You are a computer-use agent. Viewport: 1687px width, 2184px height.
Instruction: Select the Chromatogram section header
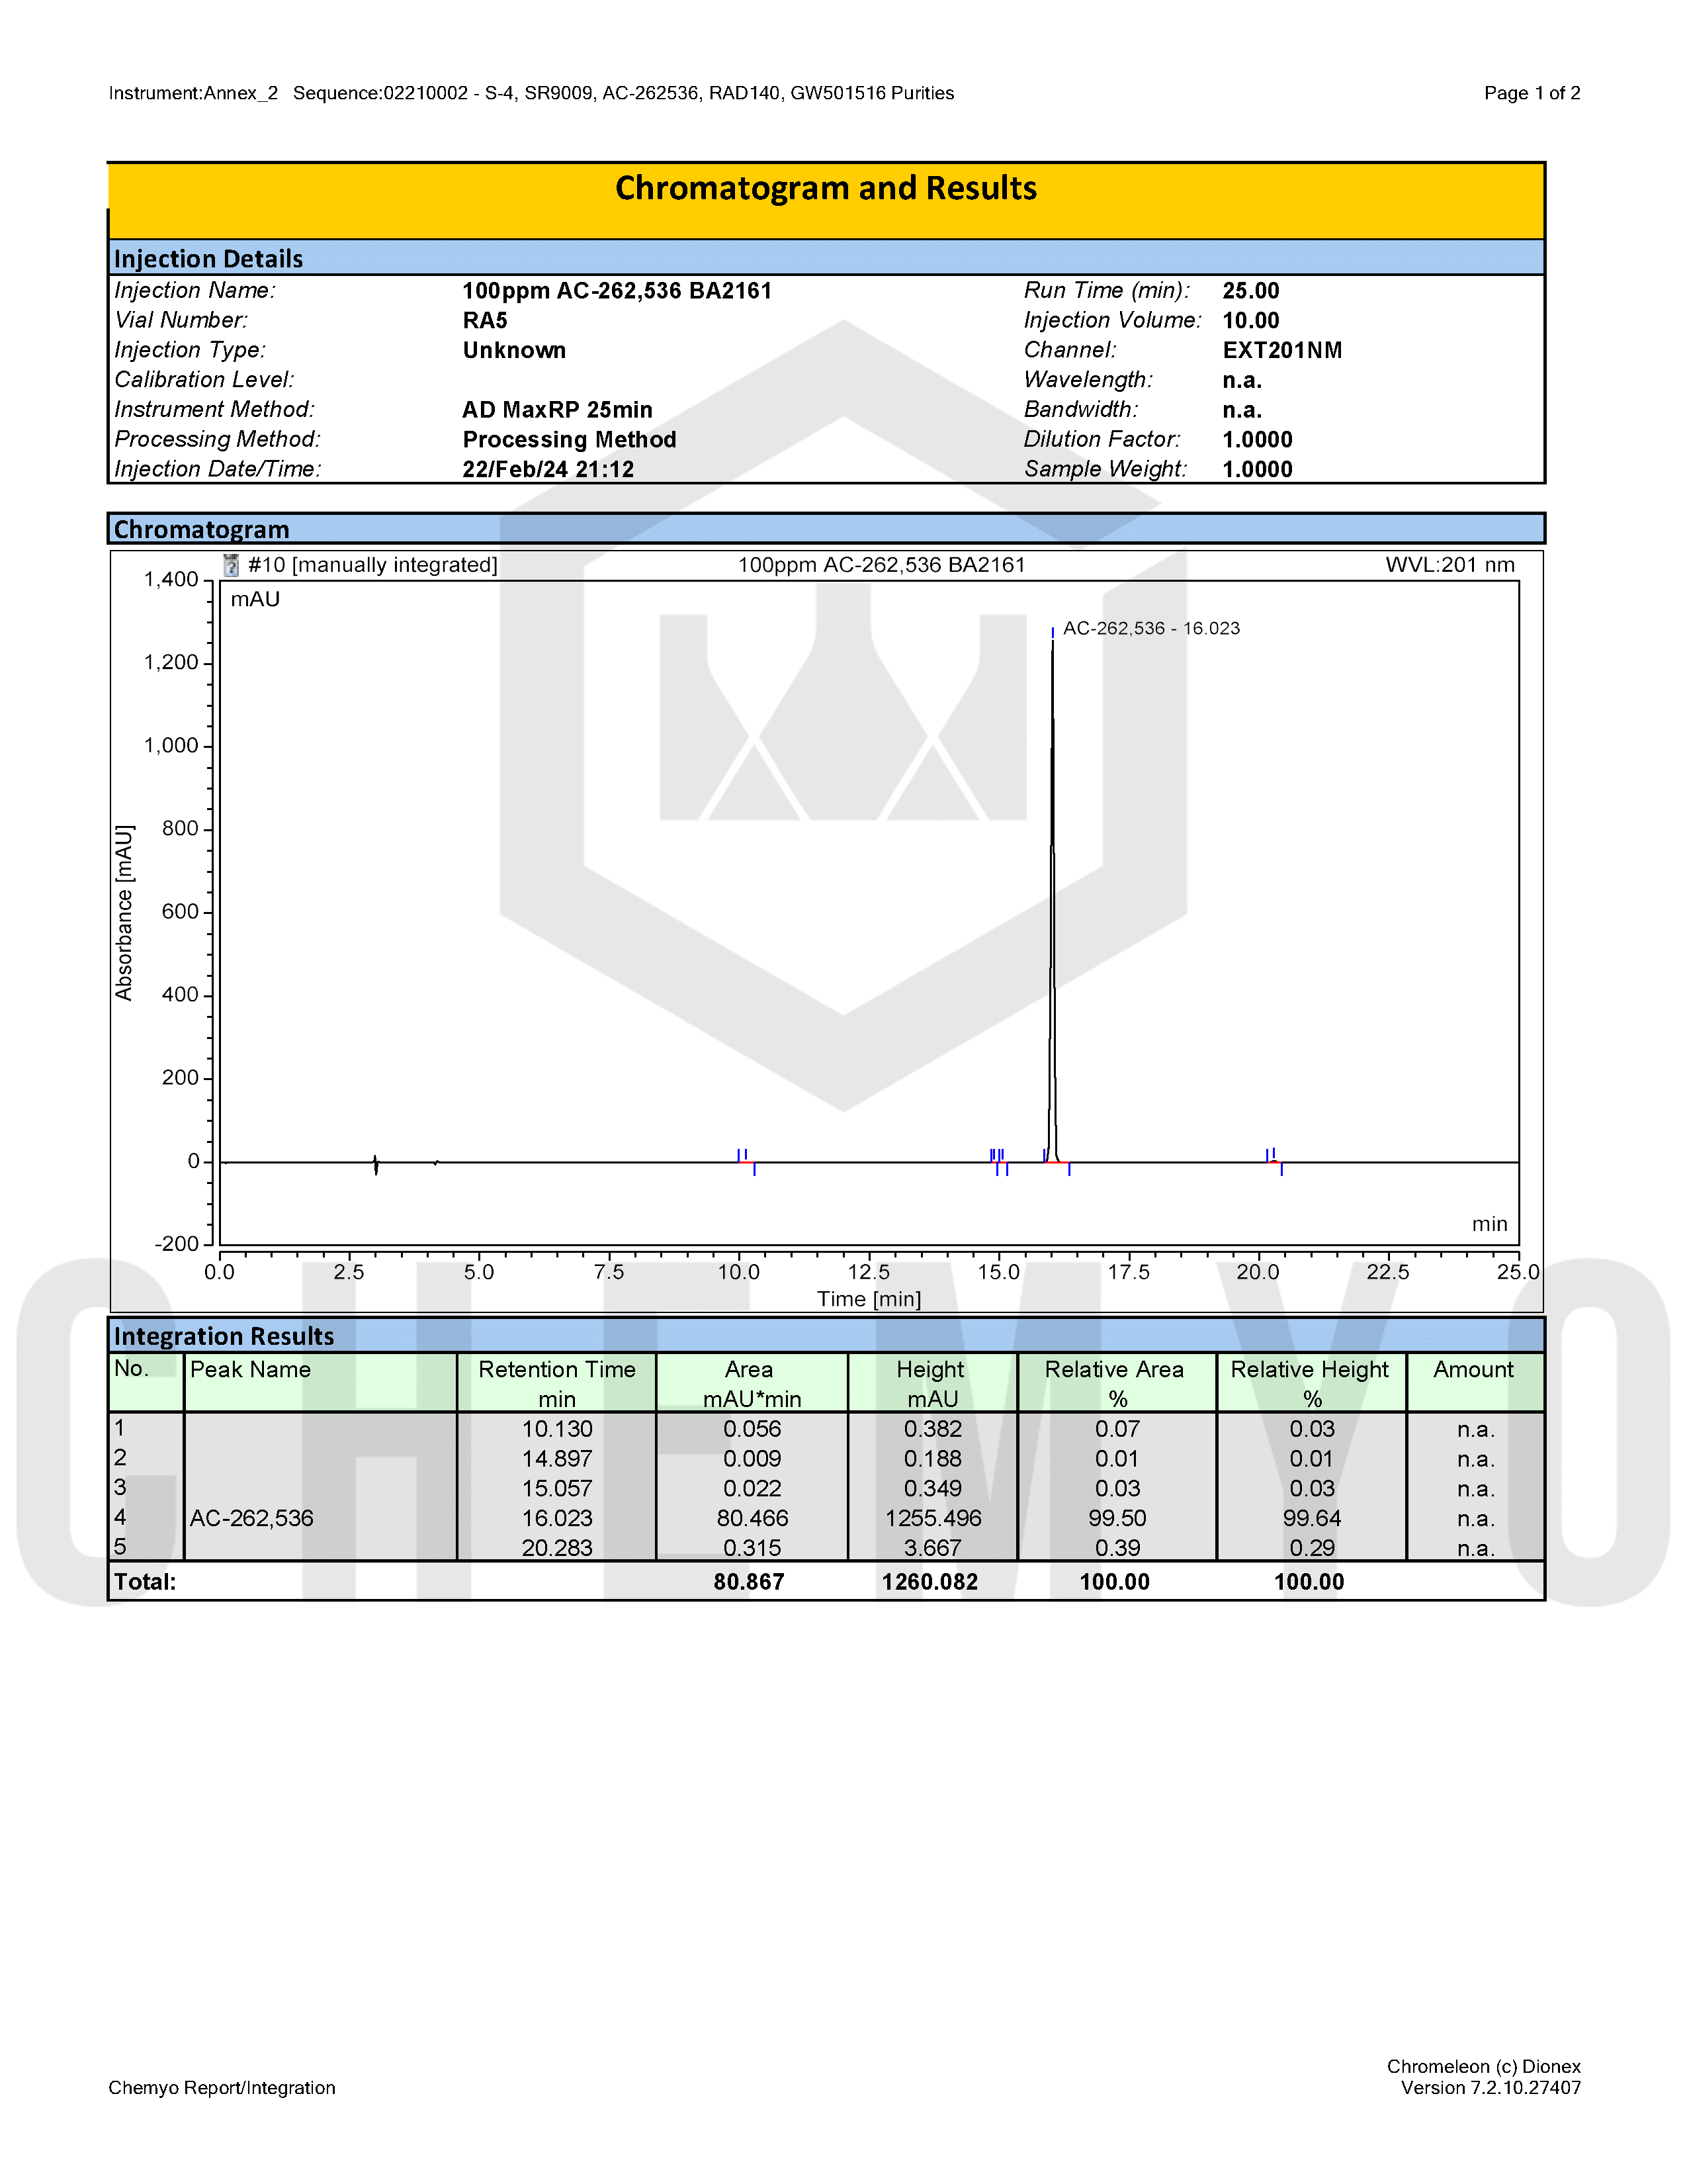(x=826, y=529)
